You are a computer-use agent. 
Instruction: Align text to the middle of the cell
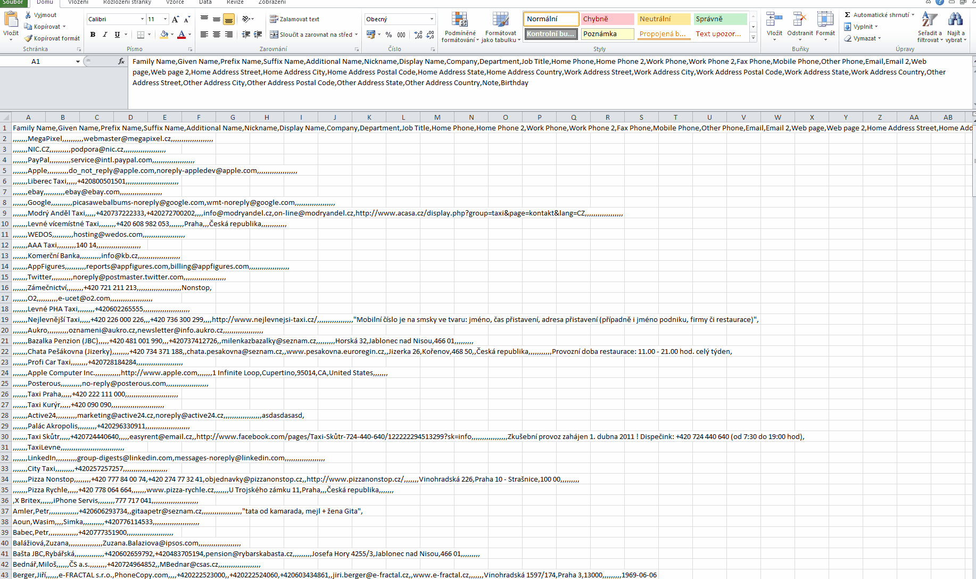click(217, 19)
